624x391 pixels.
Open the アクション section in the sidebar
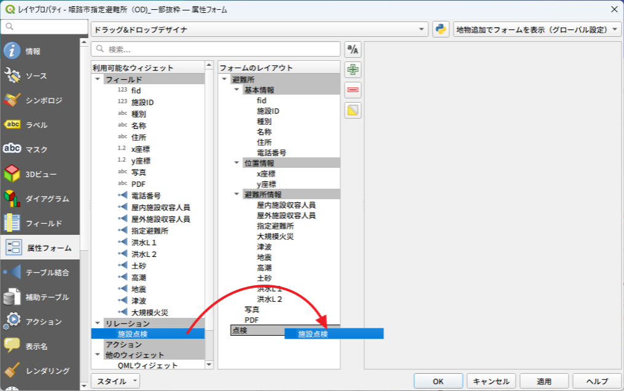[x=41, y=322]
